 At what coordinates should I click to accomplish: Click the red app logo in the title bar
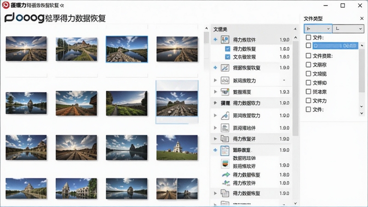6,5
